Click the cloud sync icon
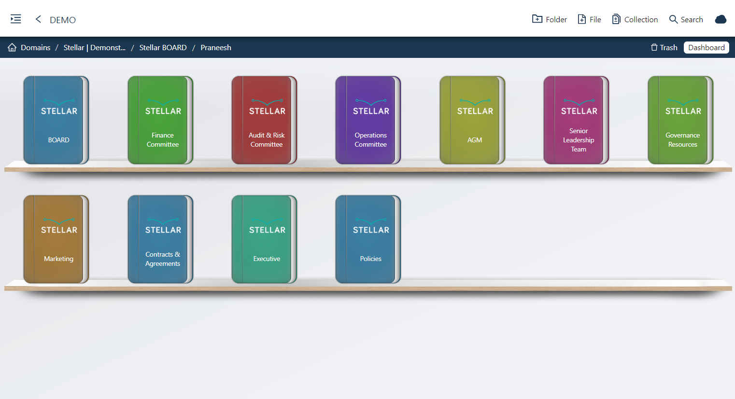 721,19
